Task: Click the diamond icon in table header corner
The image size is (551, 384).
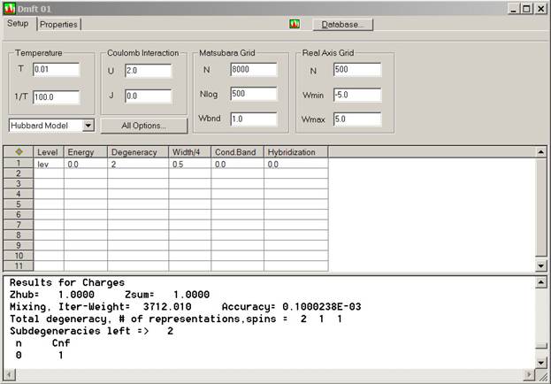Action: tap(19, 152)
